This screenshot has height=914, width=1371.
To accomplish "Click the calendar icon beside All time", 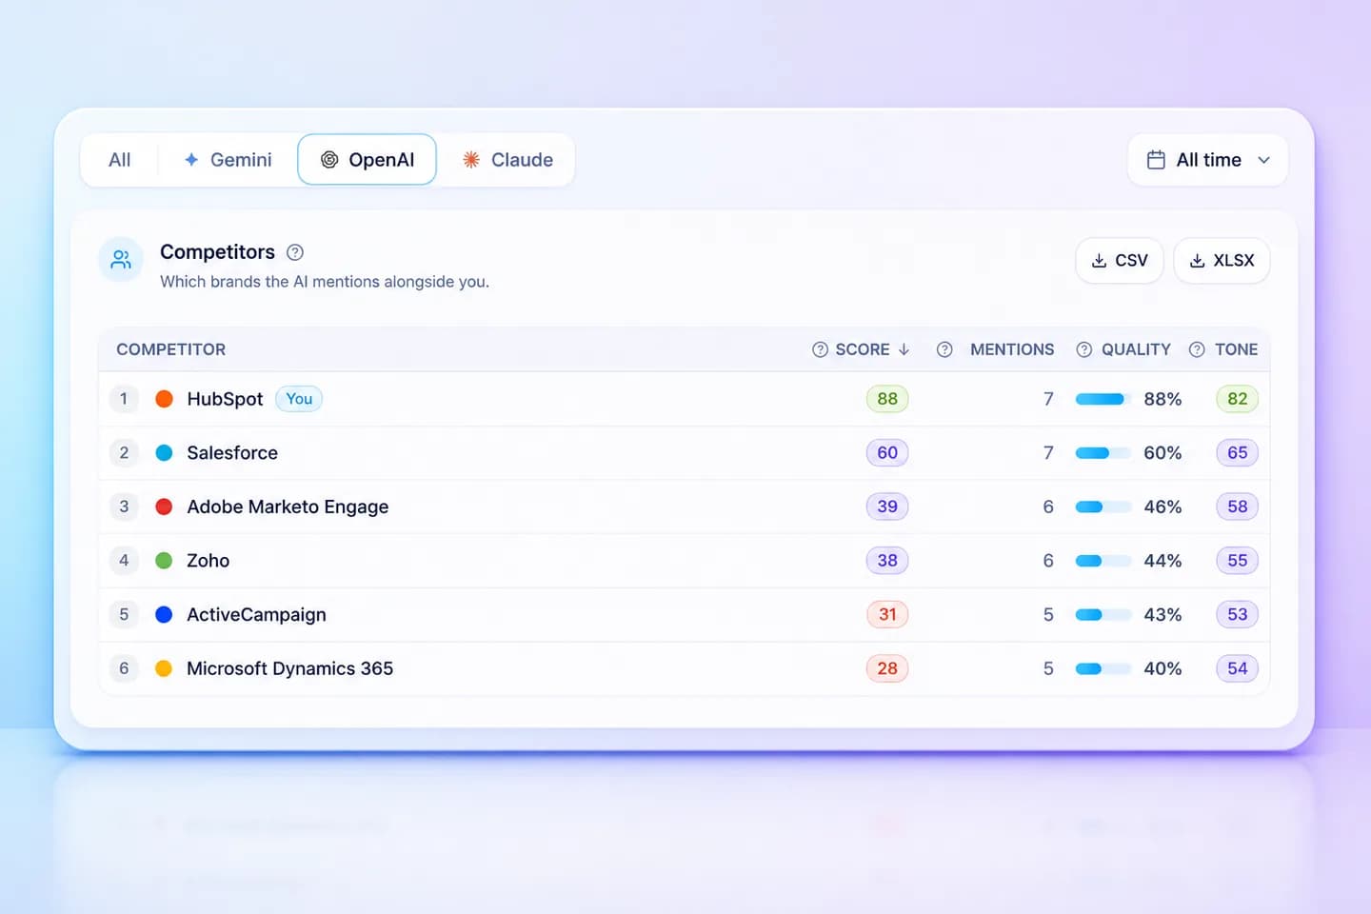I will coord(1156,160).
